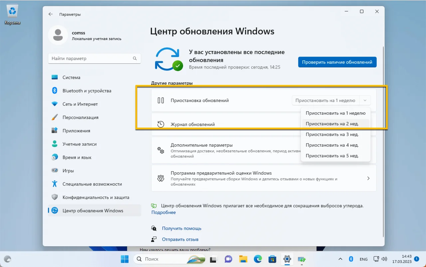This screenshot has height=267, width=426.
Task: Expand the pause duration dropdown arrow
Action: tap(365, 100)
